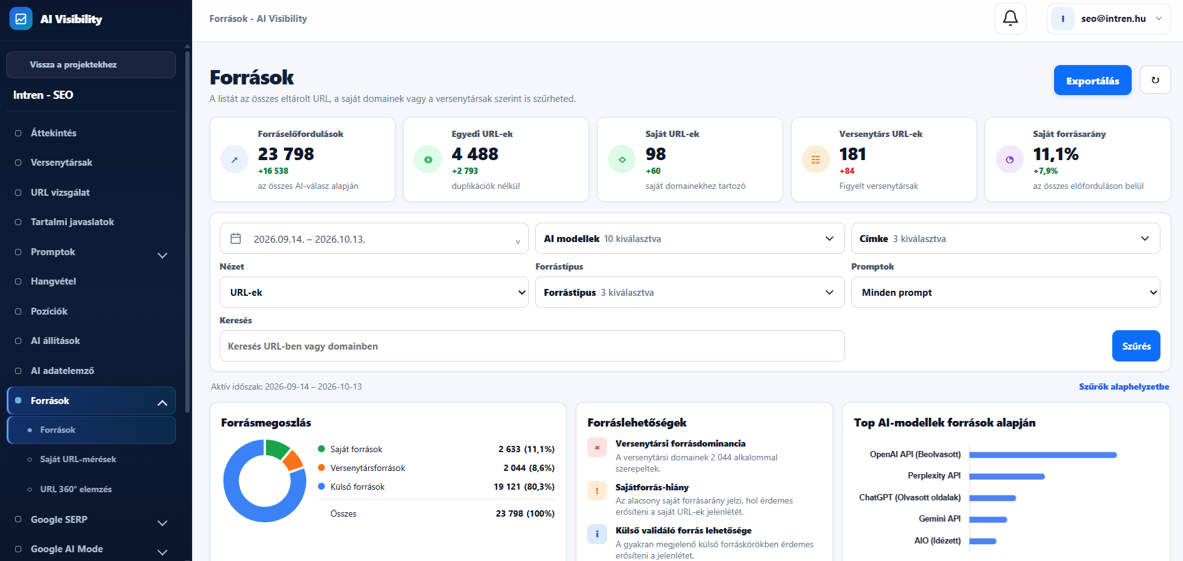
Task: Click Vissza a projektekhez button
Action: click(x=91, y=64)
